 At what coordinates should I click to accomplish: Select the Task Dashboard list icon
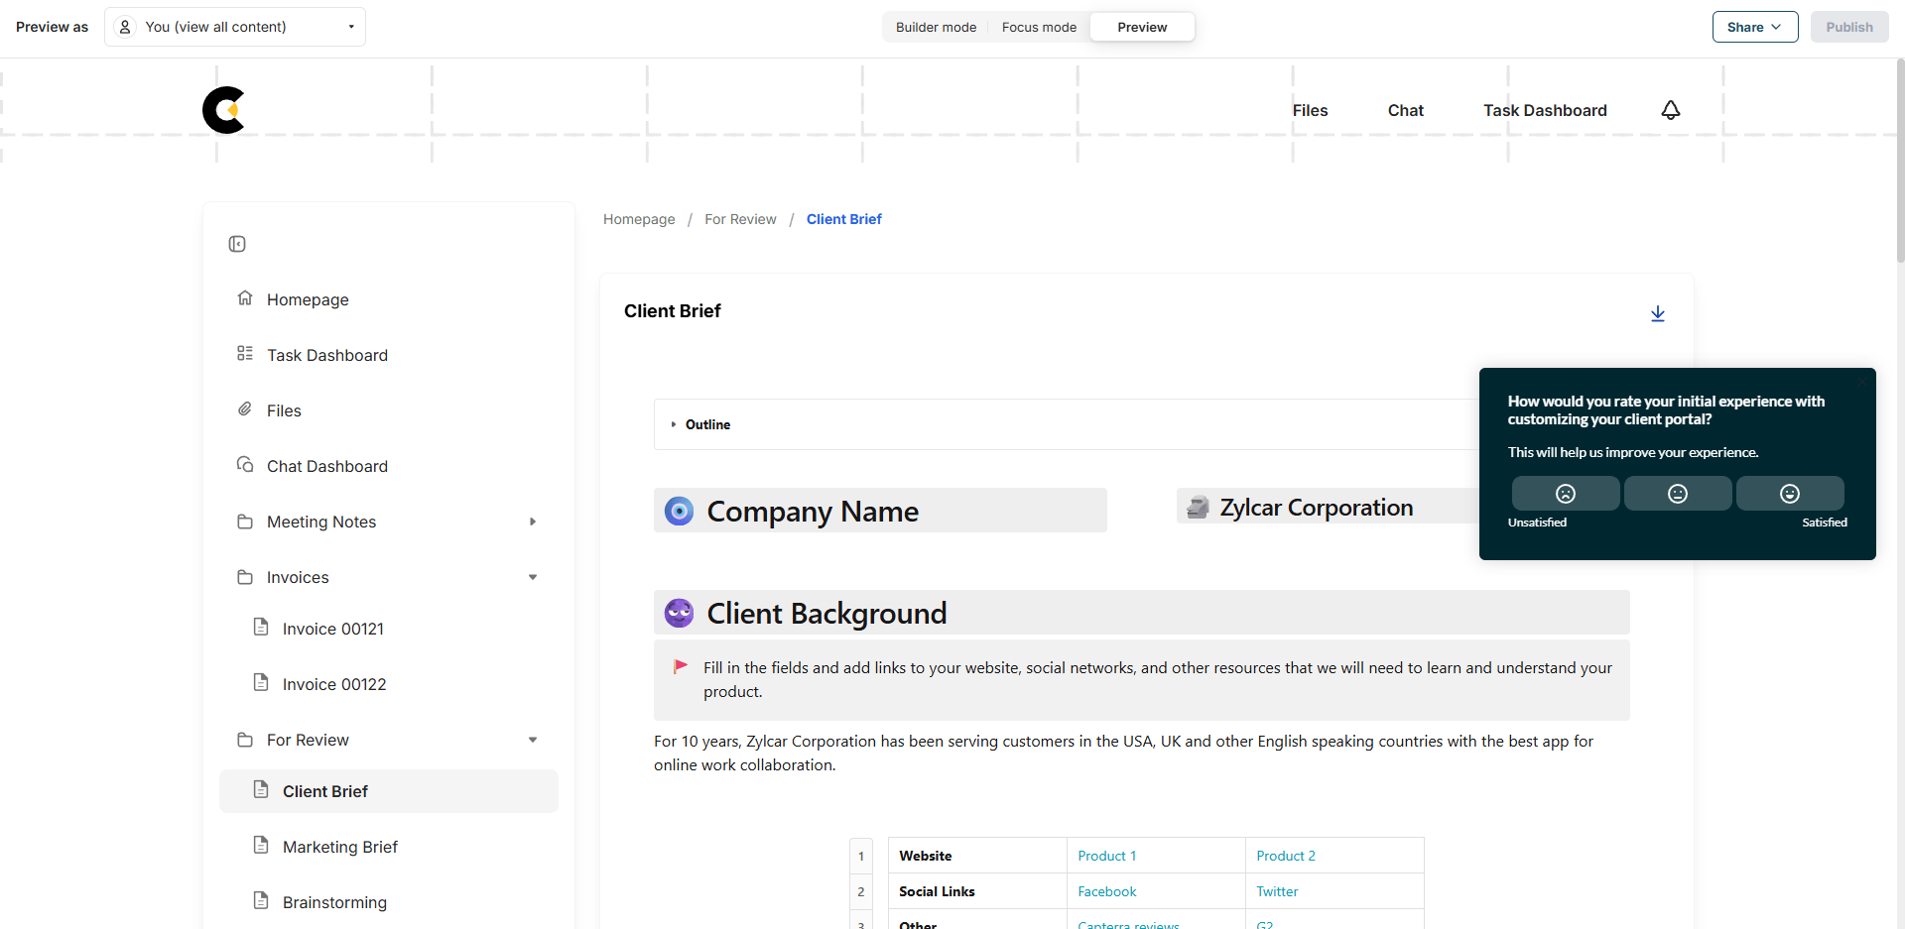[245, 353]
